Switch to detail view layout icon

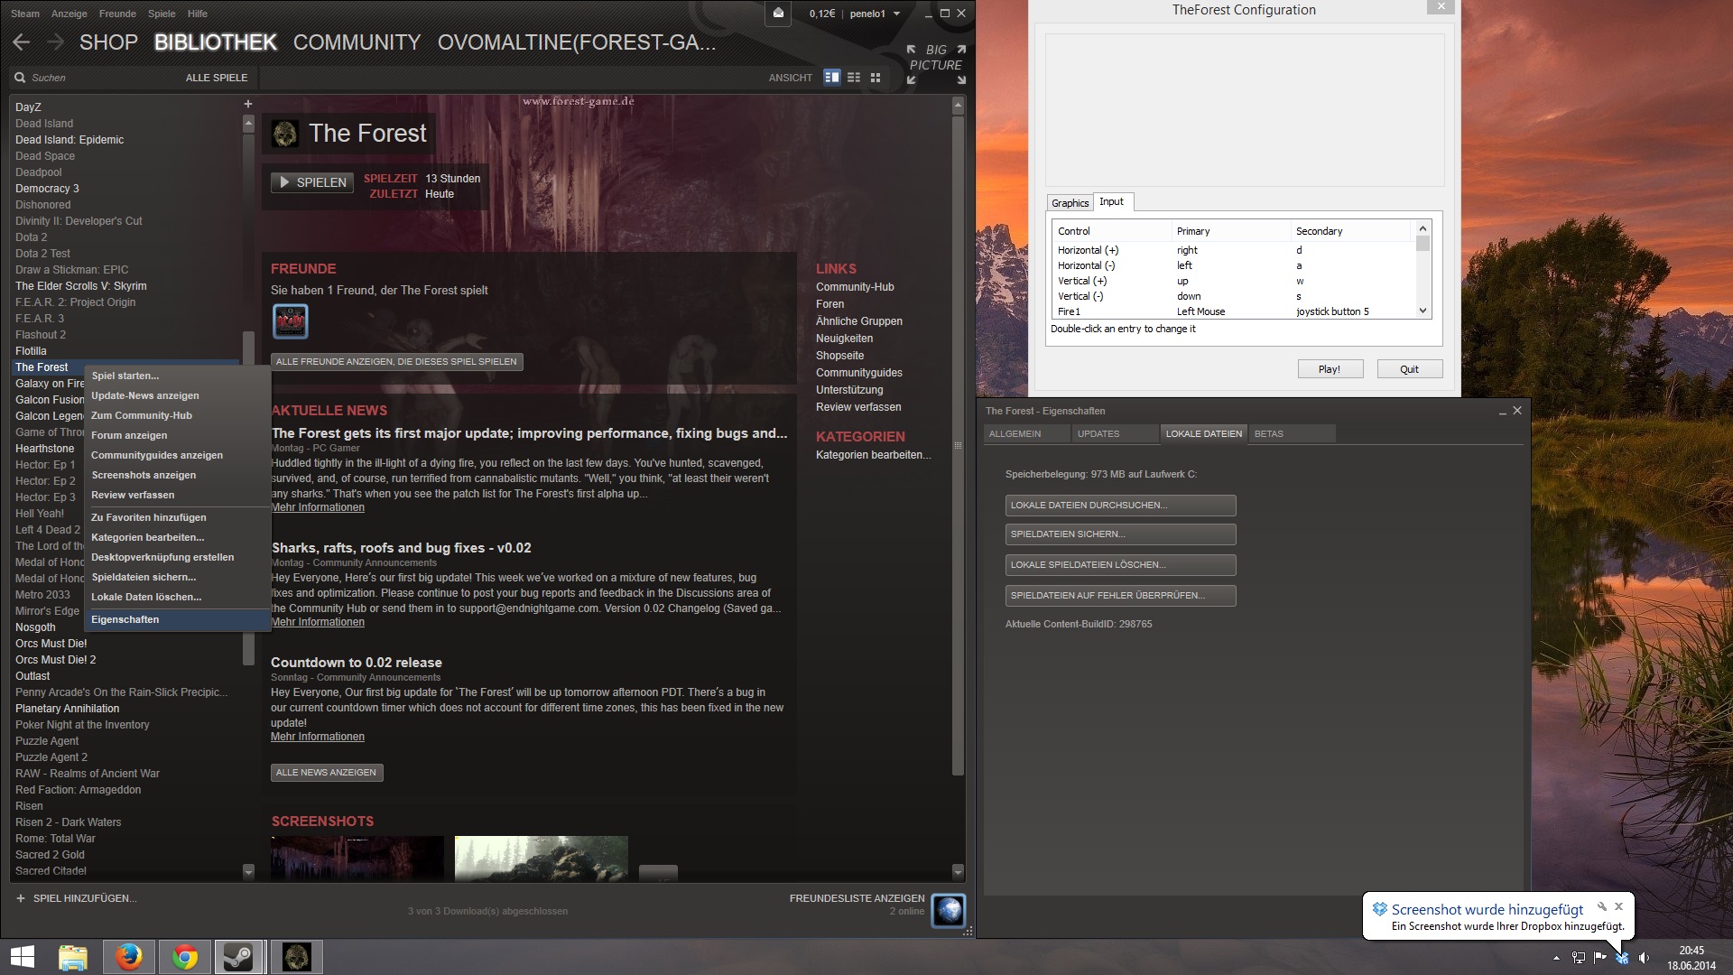(832, 78)
